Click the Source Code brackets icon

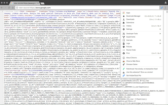coord(124,50)
